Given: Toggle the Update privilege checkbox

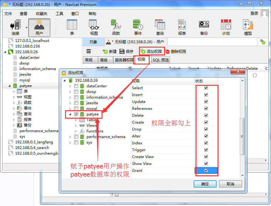Looking at the screenshot, I should click(x=206, y=101).
